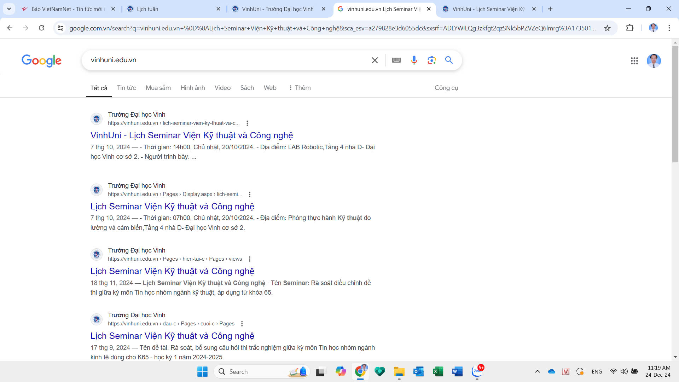
Task: Open the tab search dropdown arrow
Action: pos(9,9)
